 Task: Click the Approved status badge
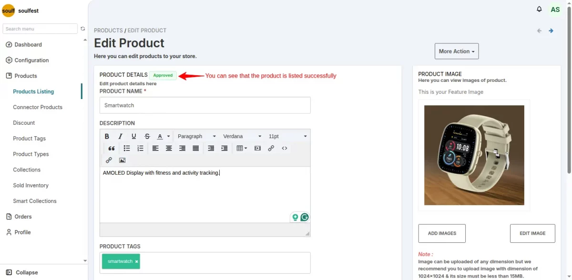[x=163, y=75]
